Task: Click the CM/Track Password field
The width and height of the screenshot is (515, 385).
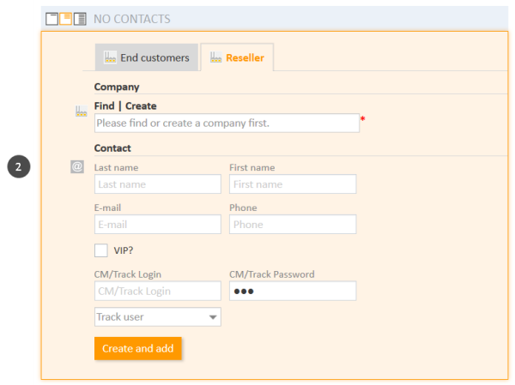Action: click(x=293, y=291)
